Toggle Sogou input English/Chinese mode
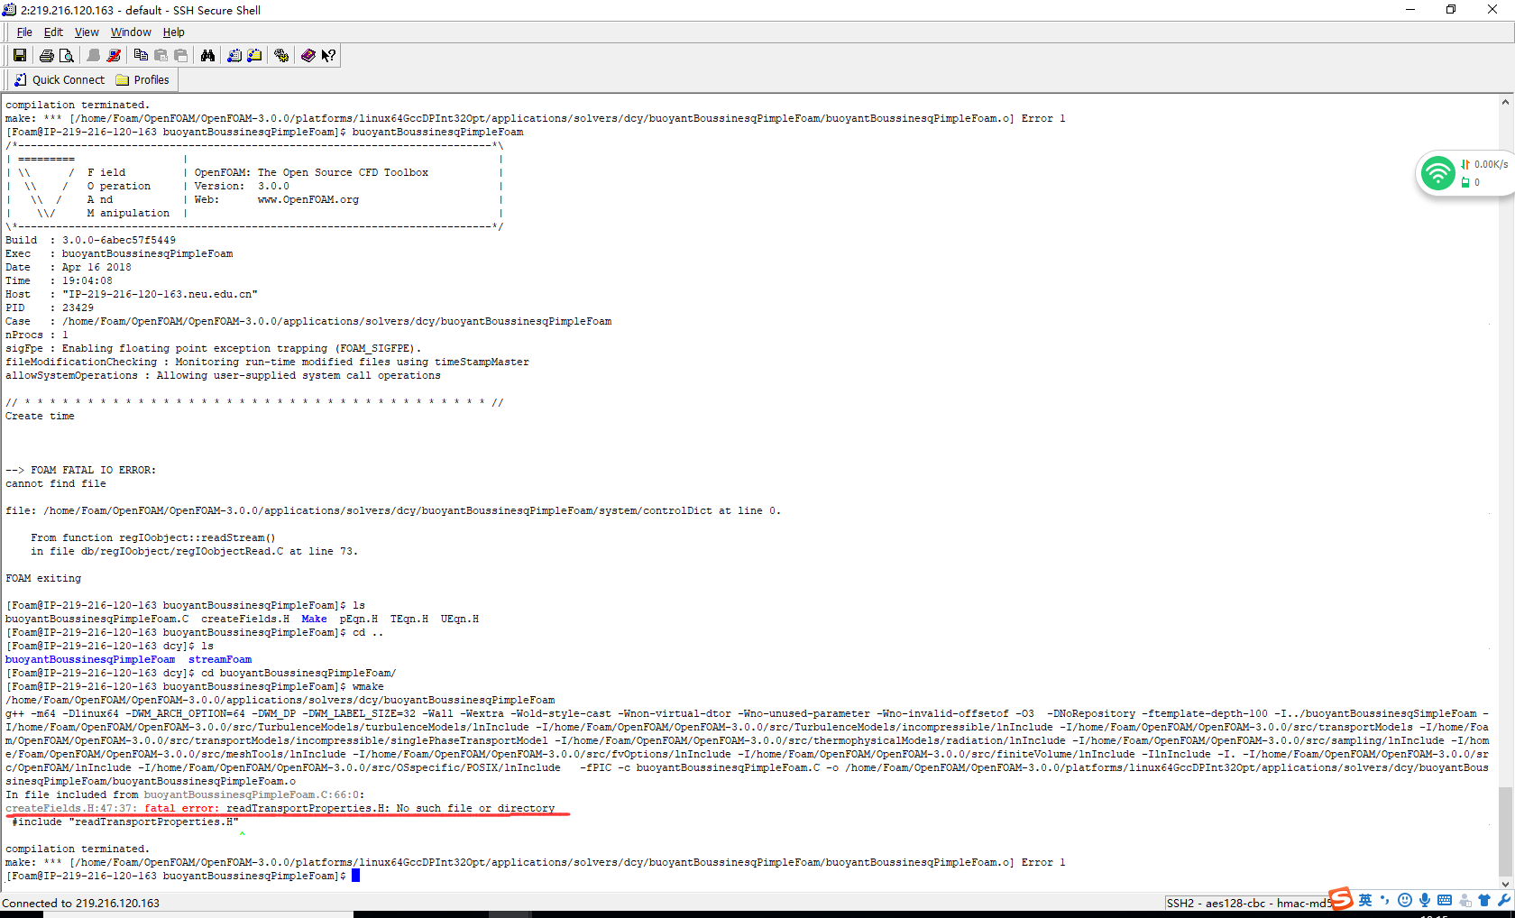 (1365, 900)
